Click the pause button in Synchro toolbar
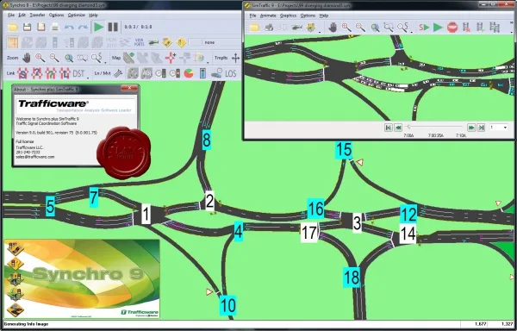This screenshot has width=517, height=331. (113, 27)
